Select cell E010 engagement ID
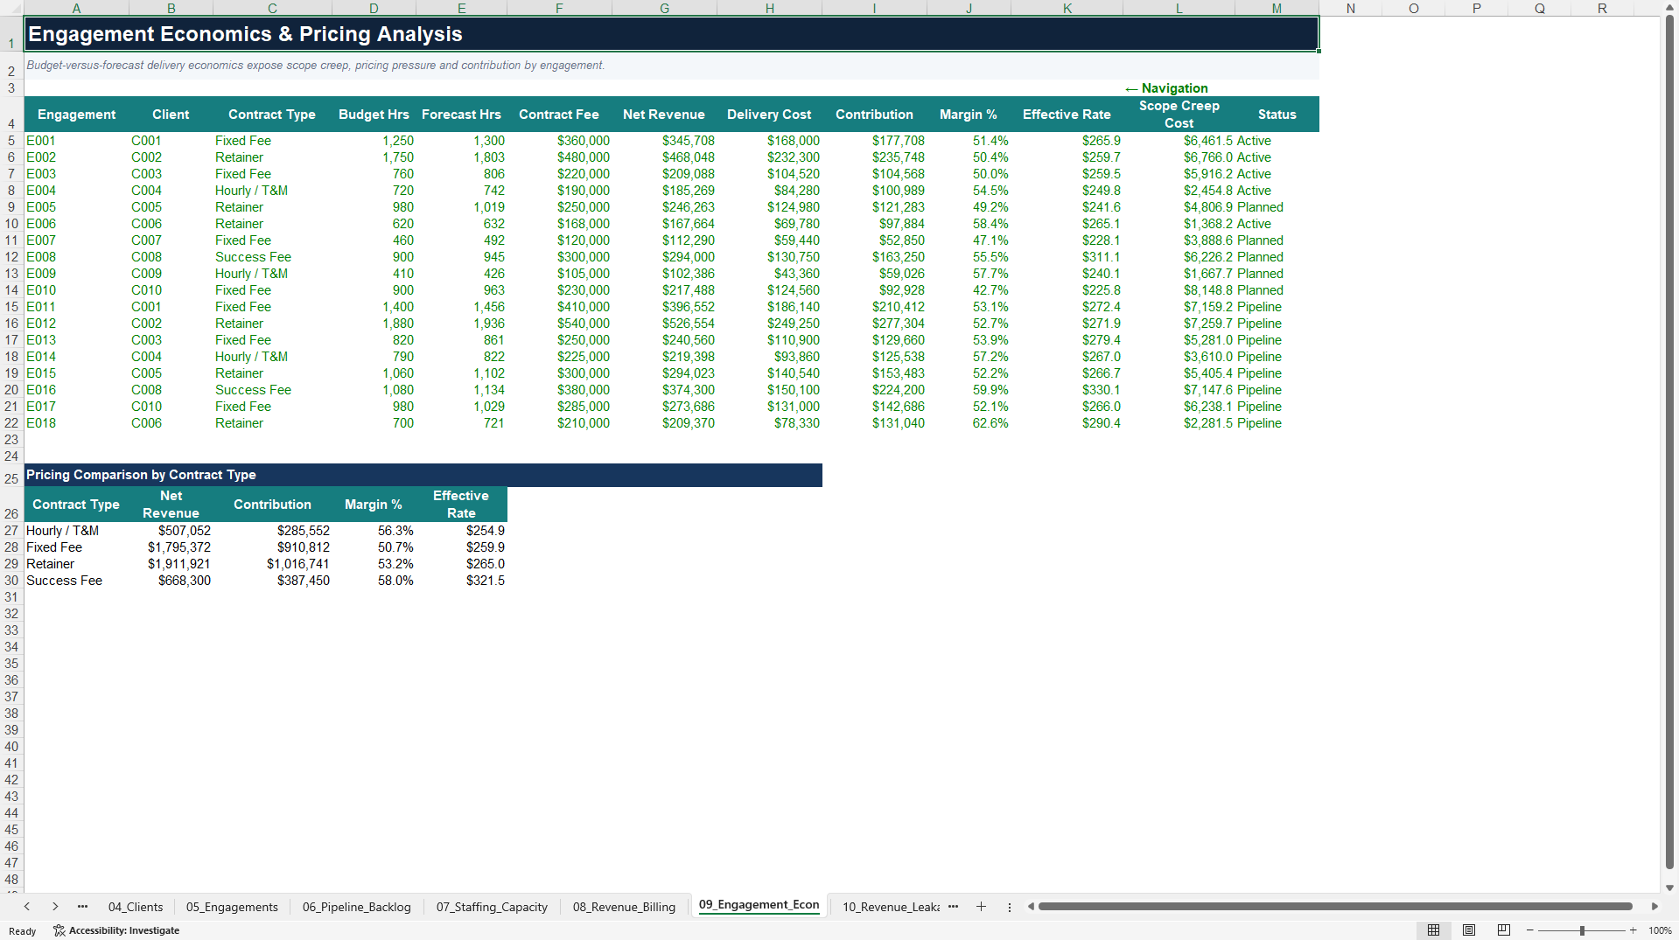 point(76,290)
